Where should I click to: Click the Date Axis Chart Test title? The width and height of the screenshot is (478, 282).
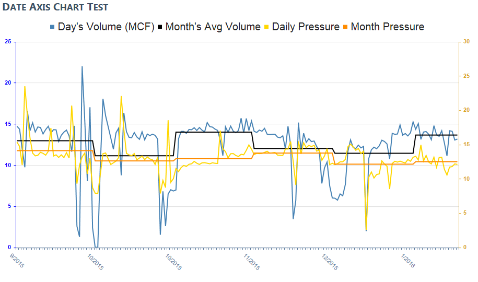(55, 7)
